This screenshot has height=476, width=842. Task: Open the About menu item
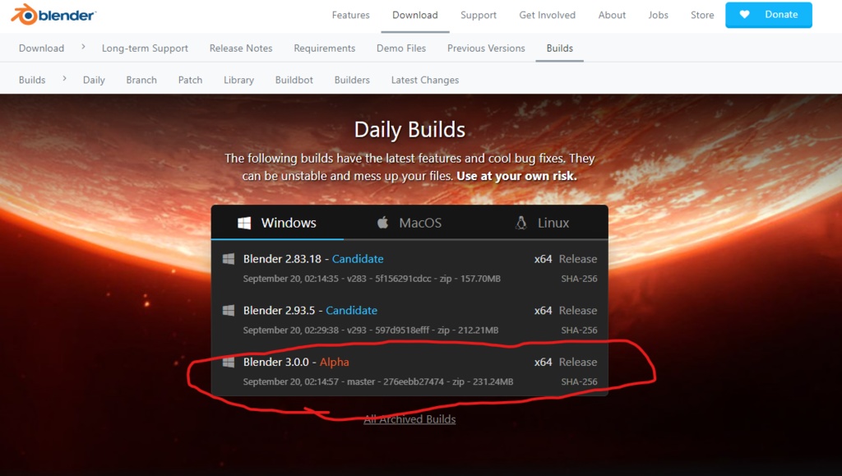tap(612, 15)
